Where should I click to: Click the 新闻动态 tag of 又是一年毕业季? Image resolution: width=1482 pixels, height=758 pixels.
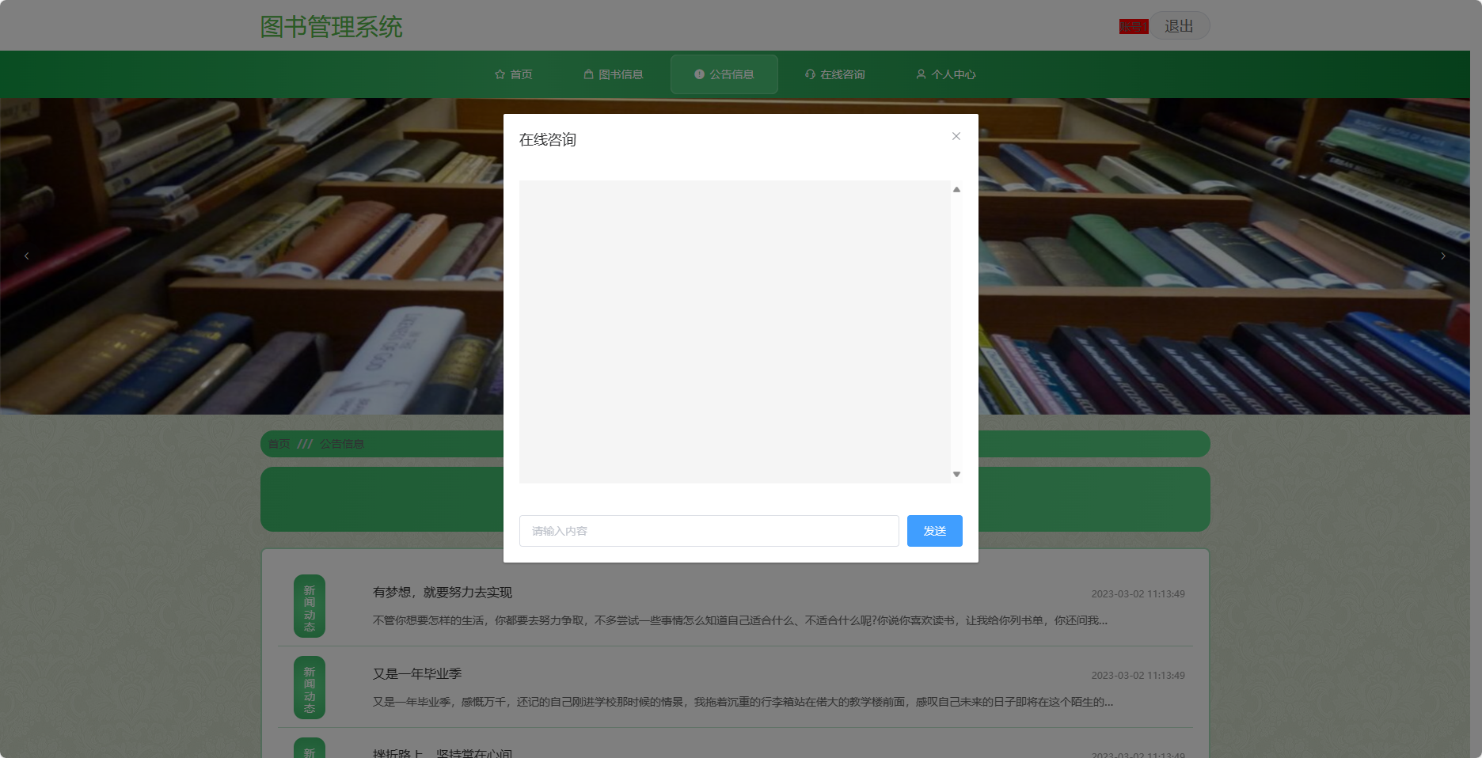point(310,688)
